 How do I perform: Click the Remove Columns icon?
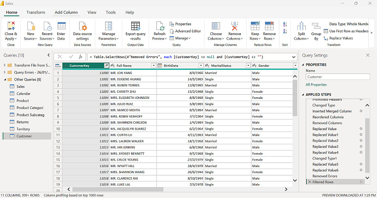pos(234,26)
